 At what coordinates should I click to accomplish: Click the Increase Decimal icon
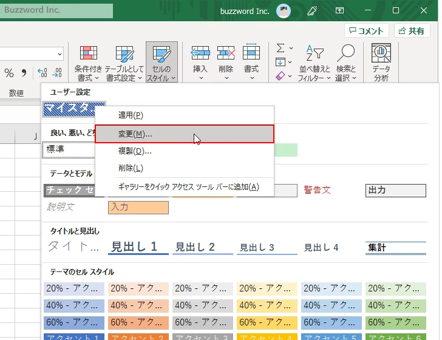pyautogui.click(x=42, y=73)
